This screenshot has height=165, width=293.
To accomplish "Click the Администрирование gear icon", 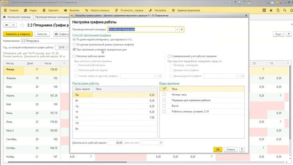I will click(173, 10).
